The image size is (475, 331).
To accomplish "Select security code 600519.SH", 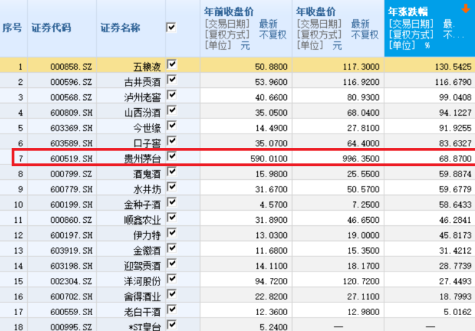I will click(x=71, y=159).
